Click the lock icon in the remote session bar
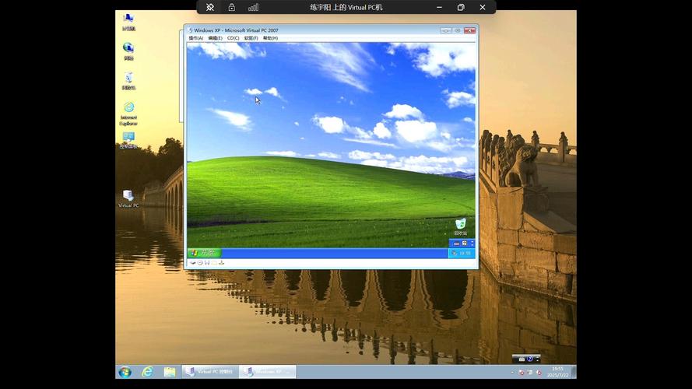 tap(231, 7)
